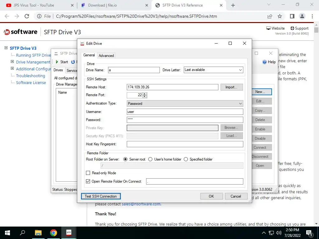Click the Drive Name input field
This screenshot has width=319, height=239.
click(134, 70)
